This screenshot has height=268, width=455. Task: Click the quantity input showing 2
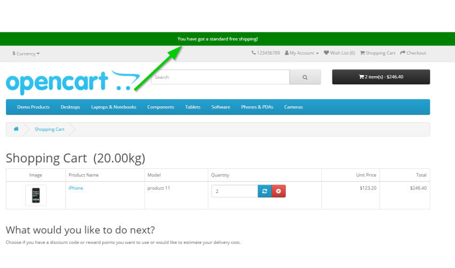234,191
